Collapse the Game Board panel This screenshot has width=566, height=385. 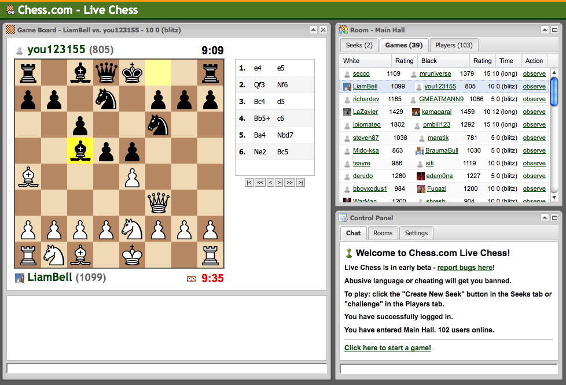(x=313, y=30)
